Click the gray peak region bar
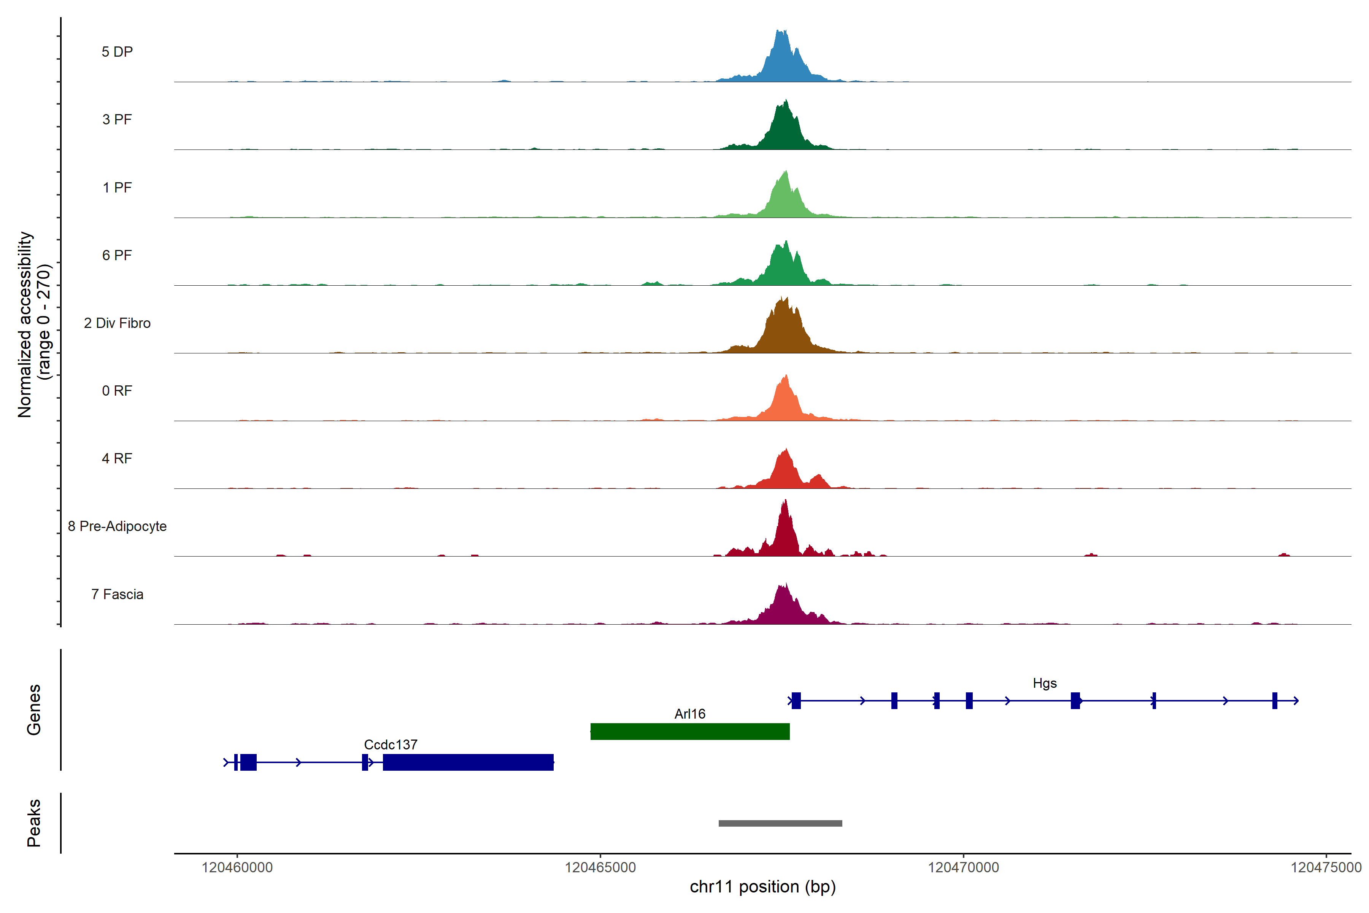Viewport: 1369px width, 913px height. pyautogui.click(x=780, y=823)
